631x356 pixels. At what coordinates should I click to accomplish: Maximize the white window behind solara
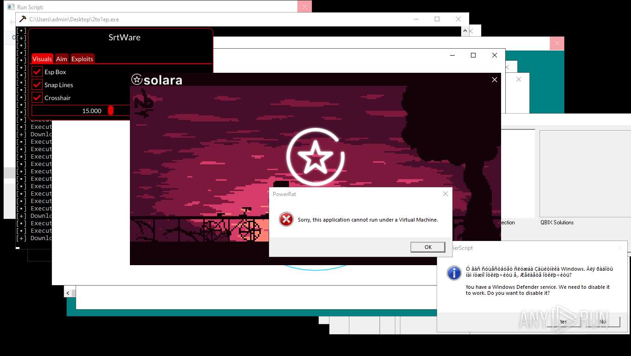pos(473,55)
